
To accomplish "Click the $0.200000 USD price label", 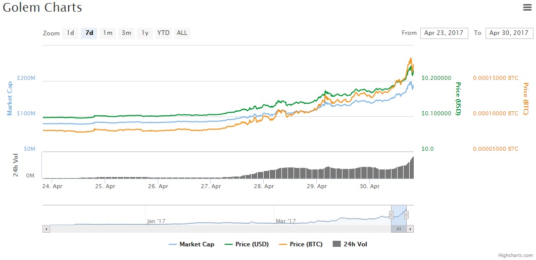I will (436, 78).
